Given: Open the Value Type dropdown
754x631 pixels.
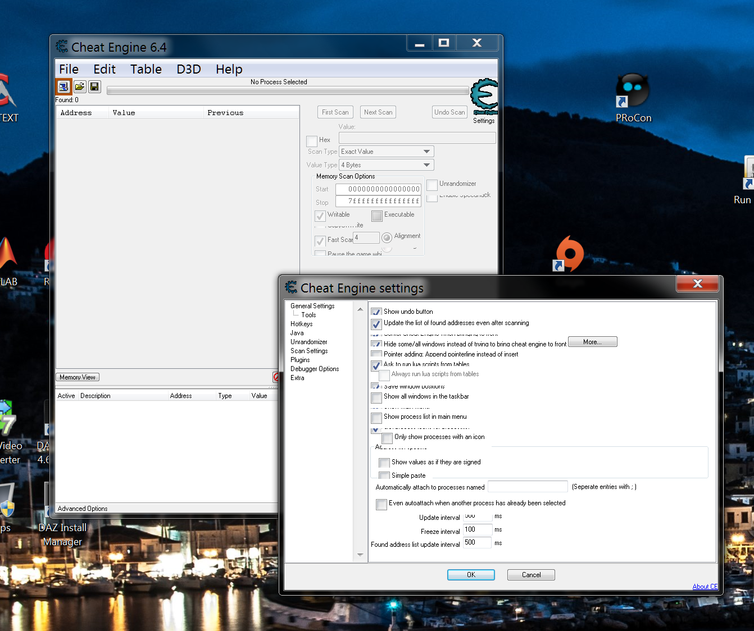Looking at the screenshot, I should click(x=387, y=165).
